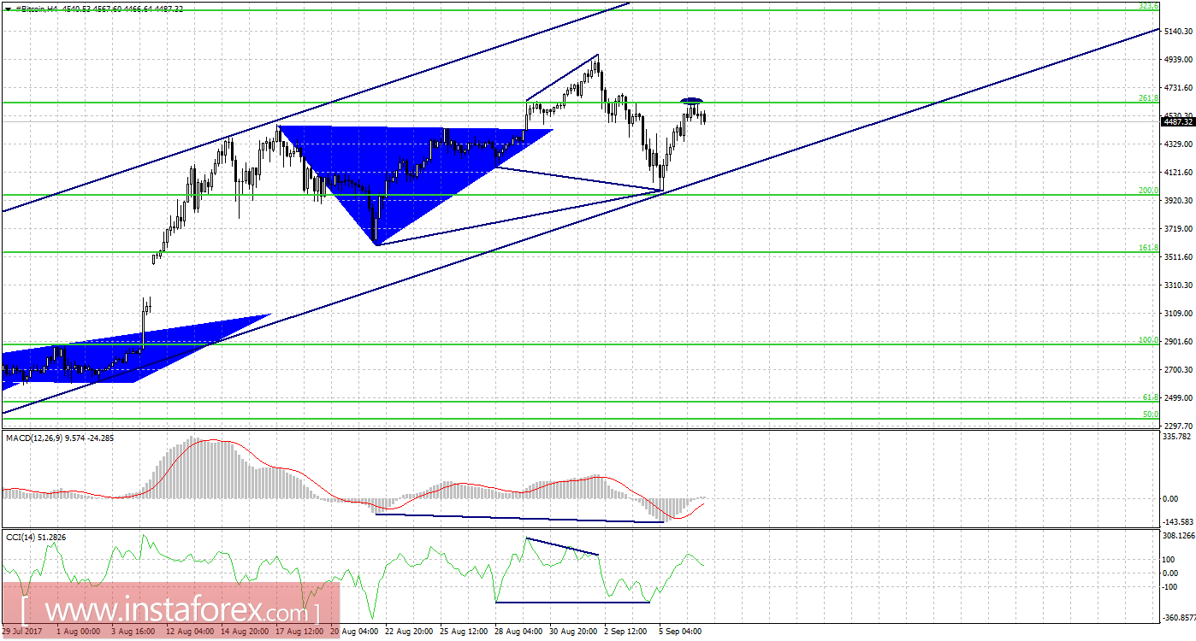Click the 2700.30 price axis value
Image resolution: width=1196 pixels, height=641 pixels.
point(1178,369)
